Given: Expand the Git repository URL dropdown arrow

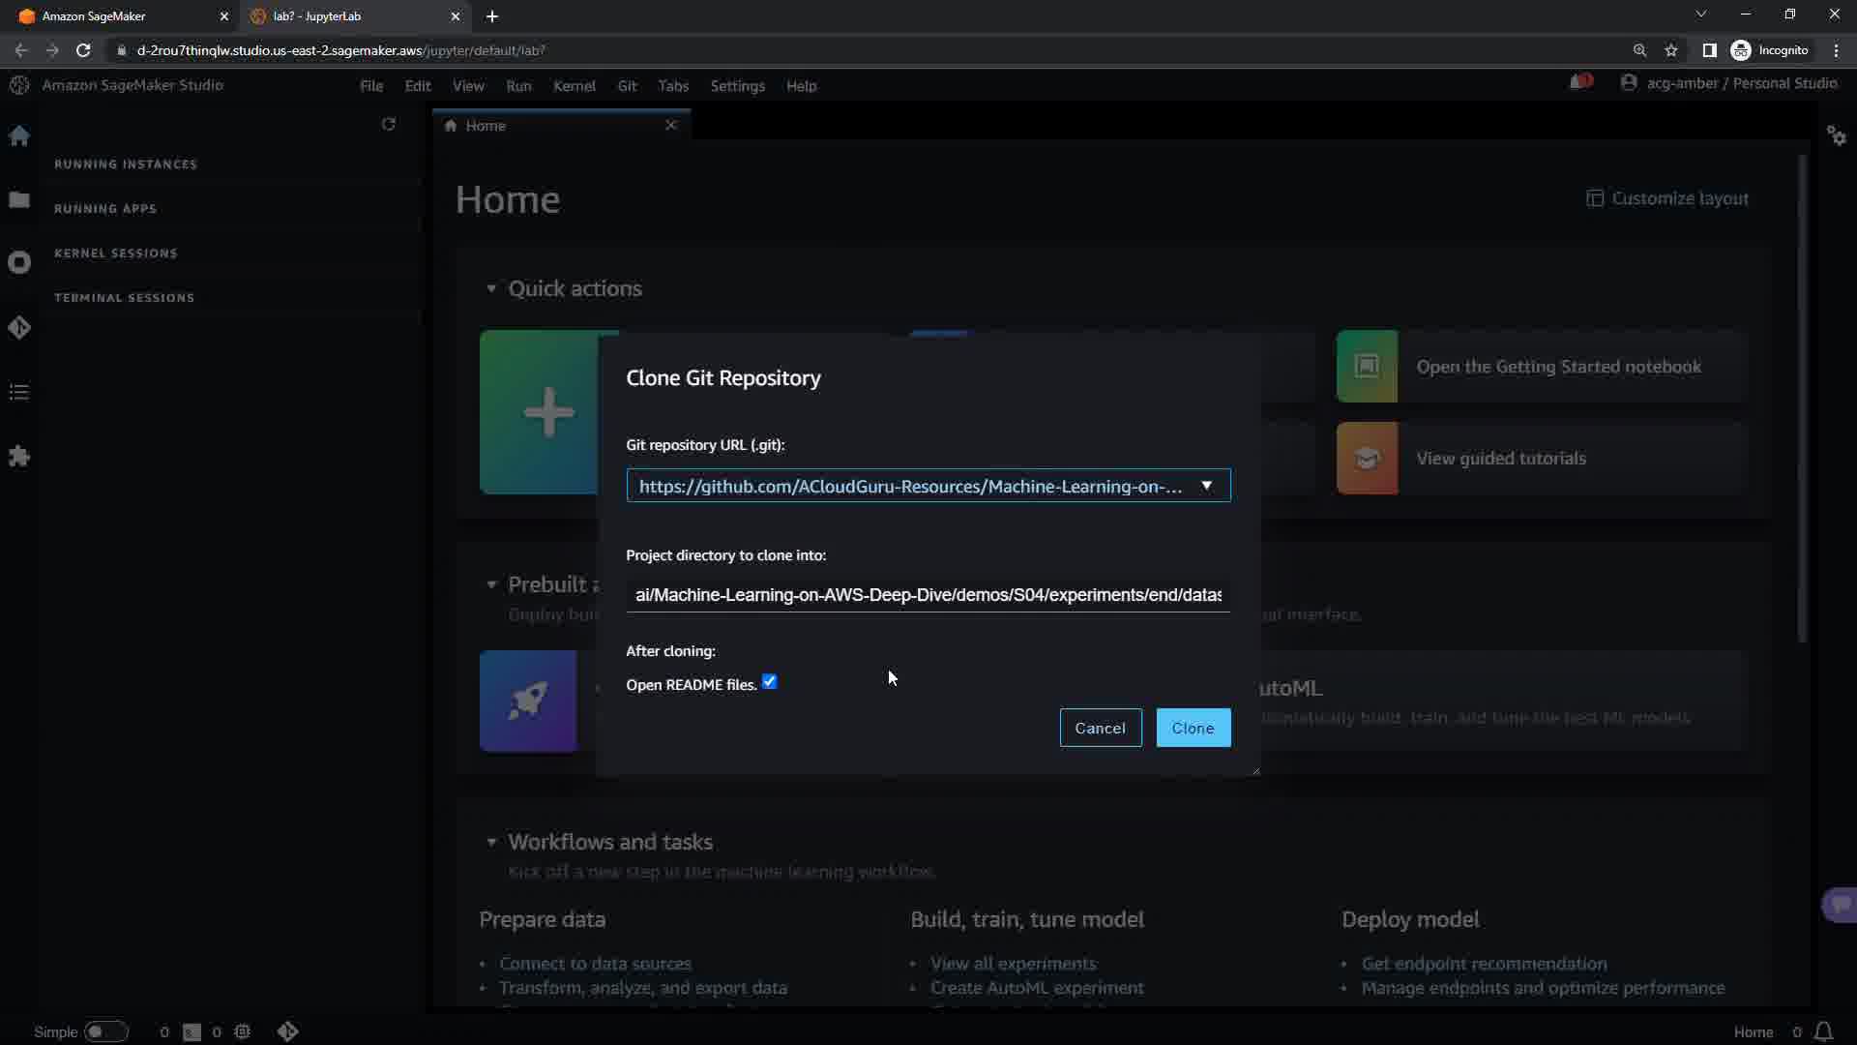Looking at the screenshot, I should click(1206, 486).
